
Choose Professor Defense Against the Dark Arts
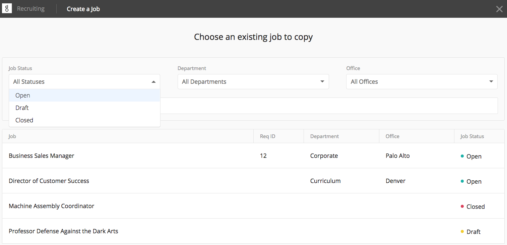(63, 231)
